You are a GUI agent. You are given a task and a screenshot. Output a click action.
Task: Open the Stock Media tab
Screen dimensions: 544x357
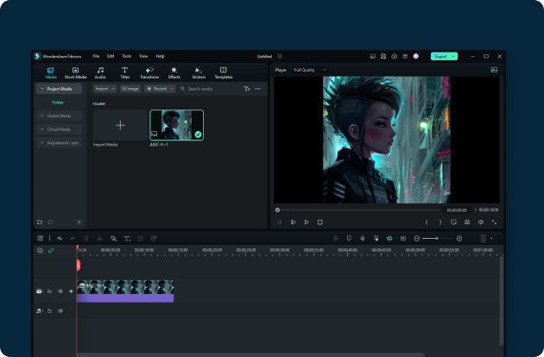pos(75,73)
